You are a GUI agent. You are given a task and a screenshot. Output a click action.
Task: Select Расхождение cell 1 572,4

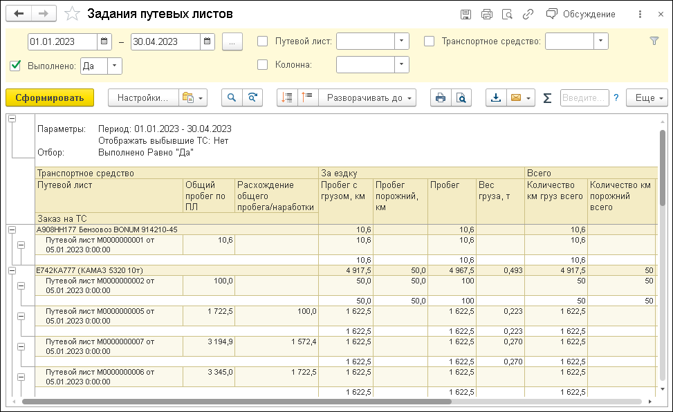(x=277, y=346)
